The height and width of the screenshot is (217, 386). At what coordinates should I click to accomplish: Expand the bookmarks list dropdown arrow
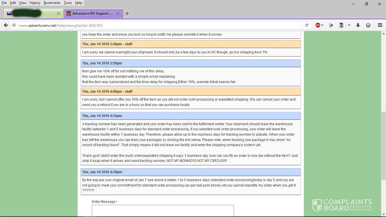(349, 25)
